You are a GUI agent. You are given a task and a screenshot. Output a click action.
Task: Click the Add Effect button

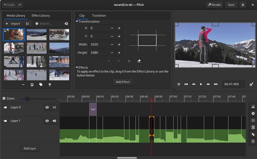click(x=123, y=82)
